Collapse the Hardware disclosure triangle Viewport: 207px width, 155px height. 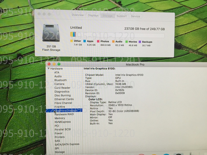(48, 69)
